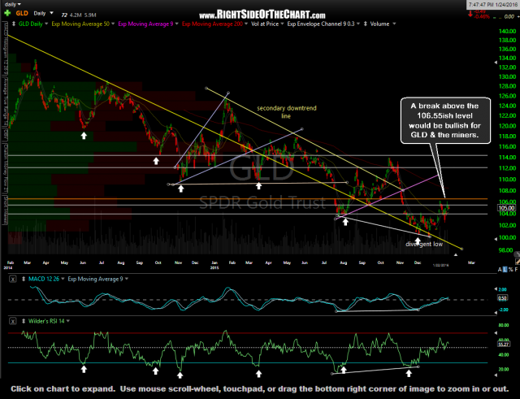This screenshot has width=520, height=399.
Task: Open the GLD Daily plot dropdown
Action: 46,24
